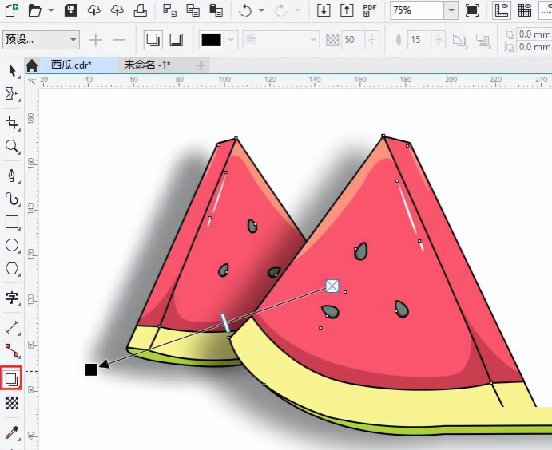Click the black shadow color swatch
The width and height of the screenshot is (552, 450).
211,40
